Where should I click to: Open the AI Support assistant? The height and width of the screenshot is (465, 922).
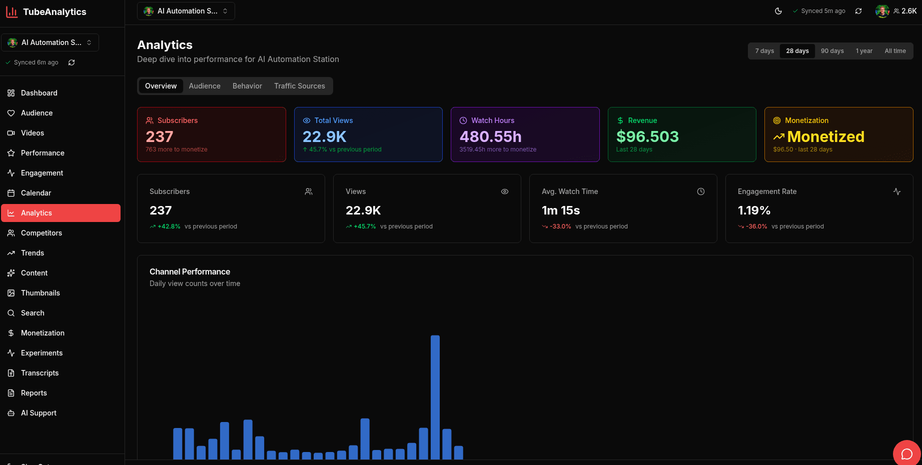tap(38, 412)
